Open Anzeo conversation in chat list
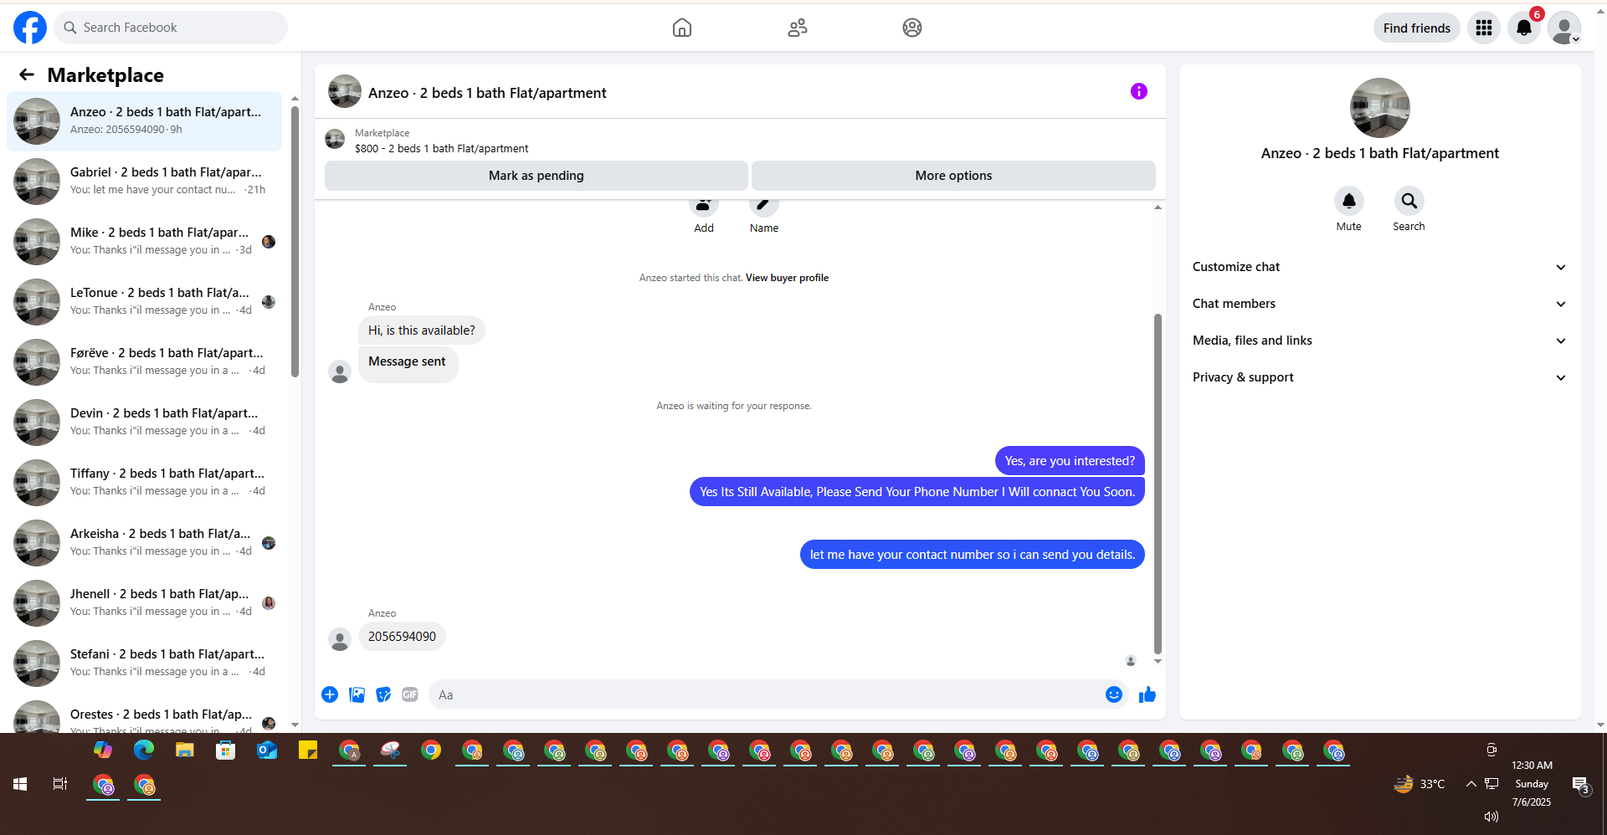The height and width of the screenshot is (835, 1607). coord(144,121)
